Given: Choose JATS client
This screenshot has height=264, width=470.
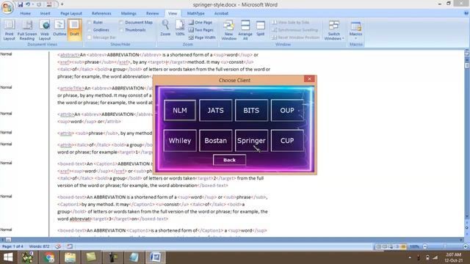Looking at the screenshot, I should [x=215, y=111].
